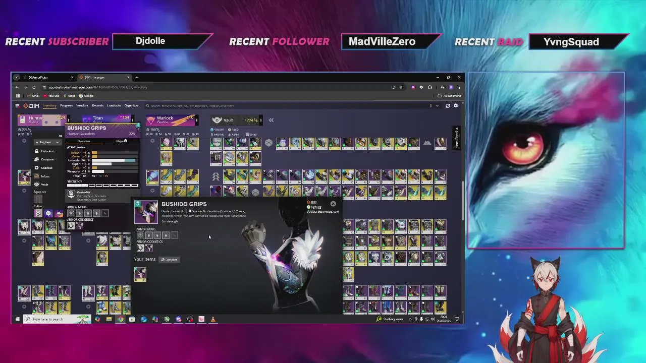
Task: Select the Titan character header
Action: pos(106,119)
